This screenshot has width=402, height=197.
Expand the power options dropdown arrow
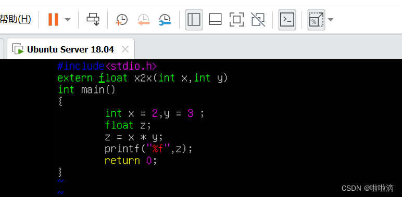click(x=67, y=19)
